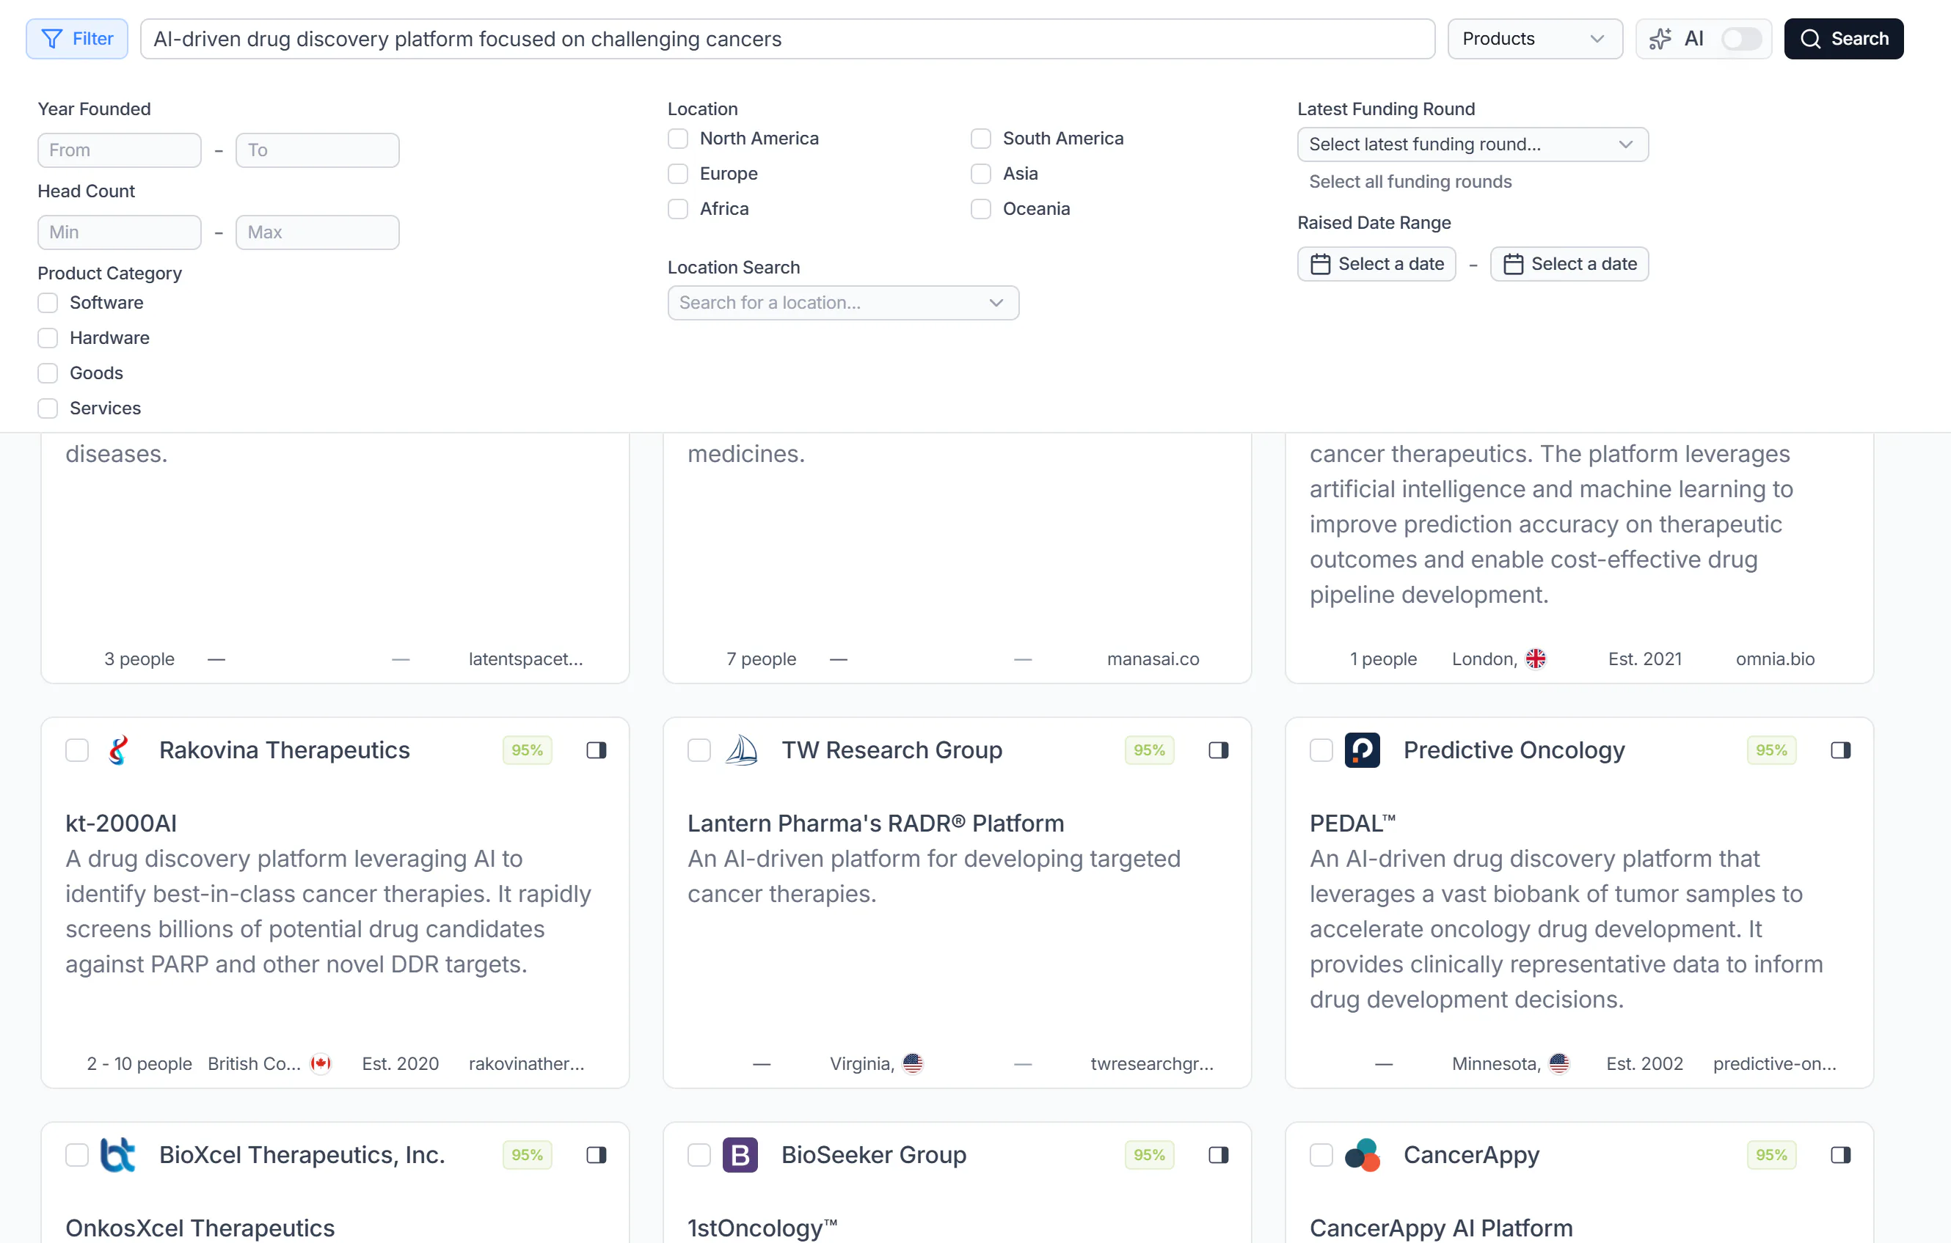Open side panel for BioXcel Therapeutics

click(x=597, y=1155)
